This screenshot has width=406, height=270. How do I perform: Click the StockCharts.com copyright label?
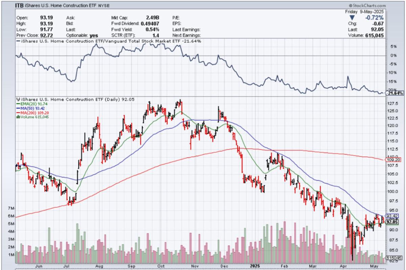point(367,6)
